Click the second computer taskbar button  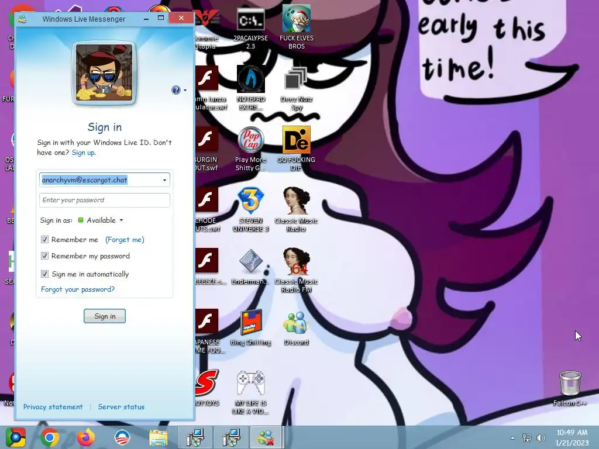[x=231, y=437]
